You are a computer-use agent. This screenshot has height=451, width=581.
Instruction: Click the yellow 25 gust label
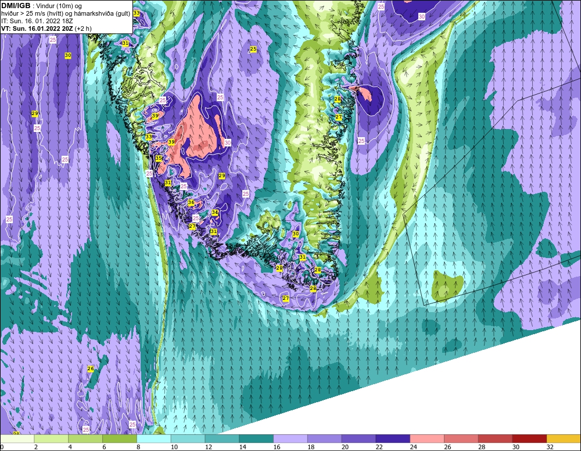pyautogui.click(x=253, y=49)
